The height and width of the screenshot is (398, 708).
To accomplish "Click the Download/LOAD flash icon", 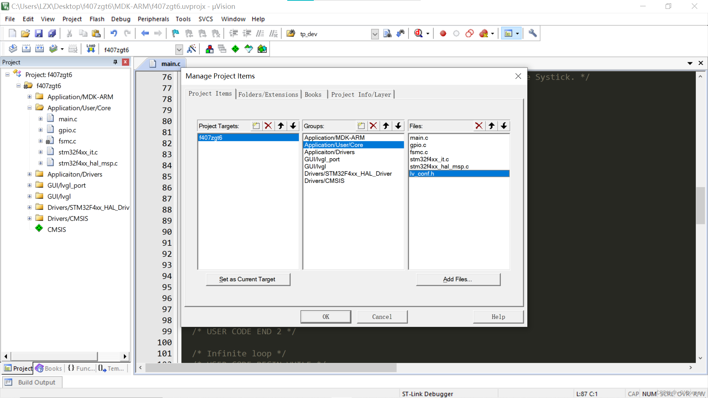I will pos(91,49).
